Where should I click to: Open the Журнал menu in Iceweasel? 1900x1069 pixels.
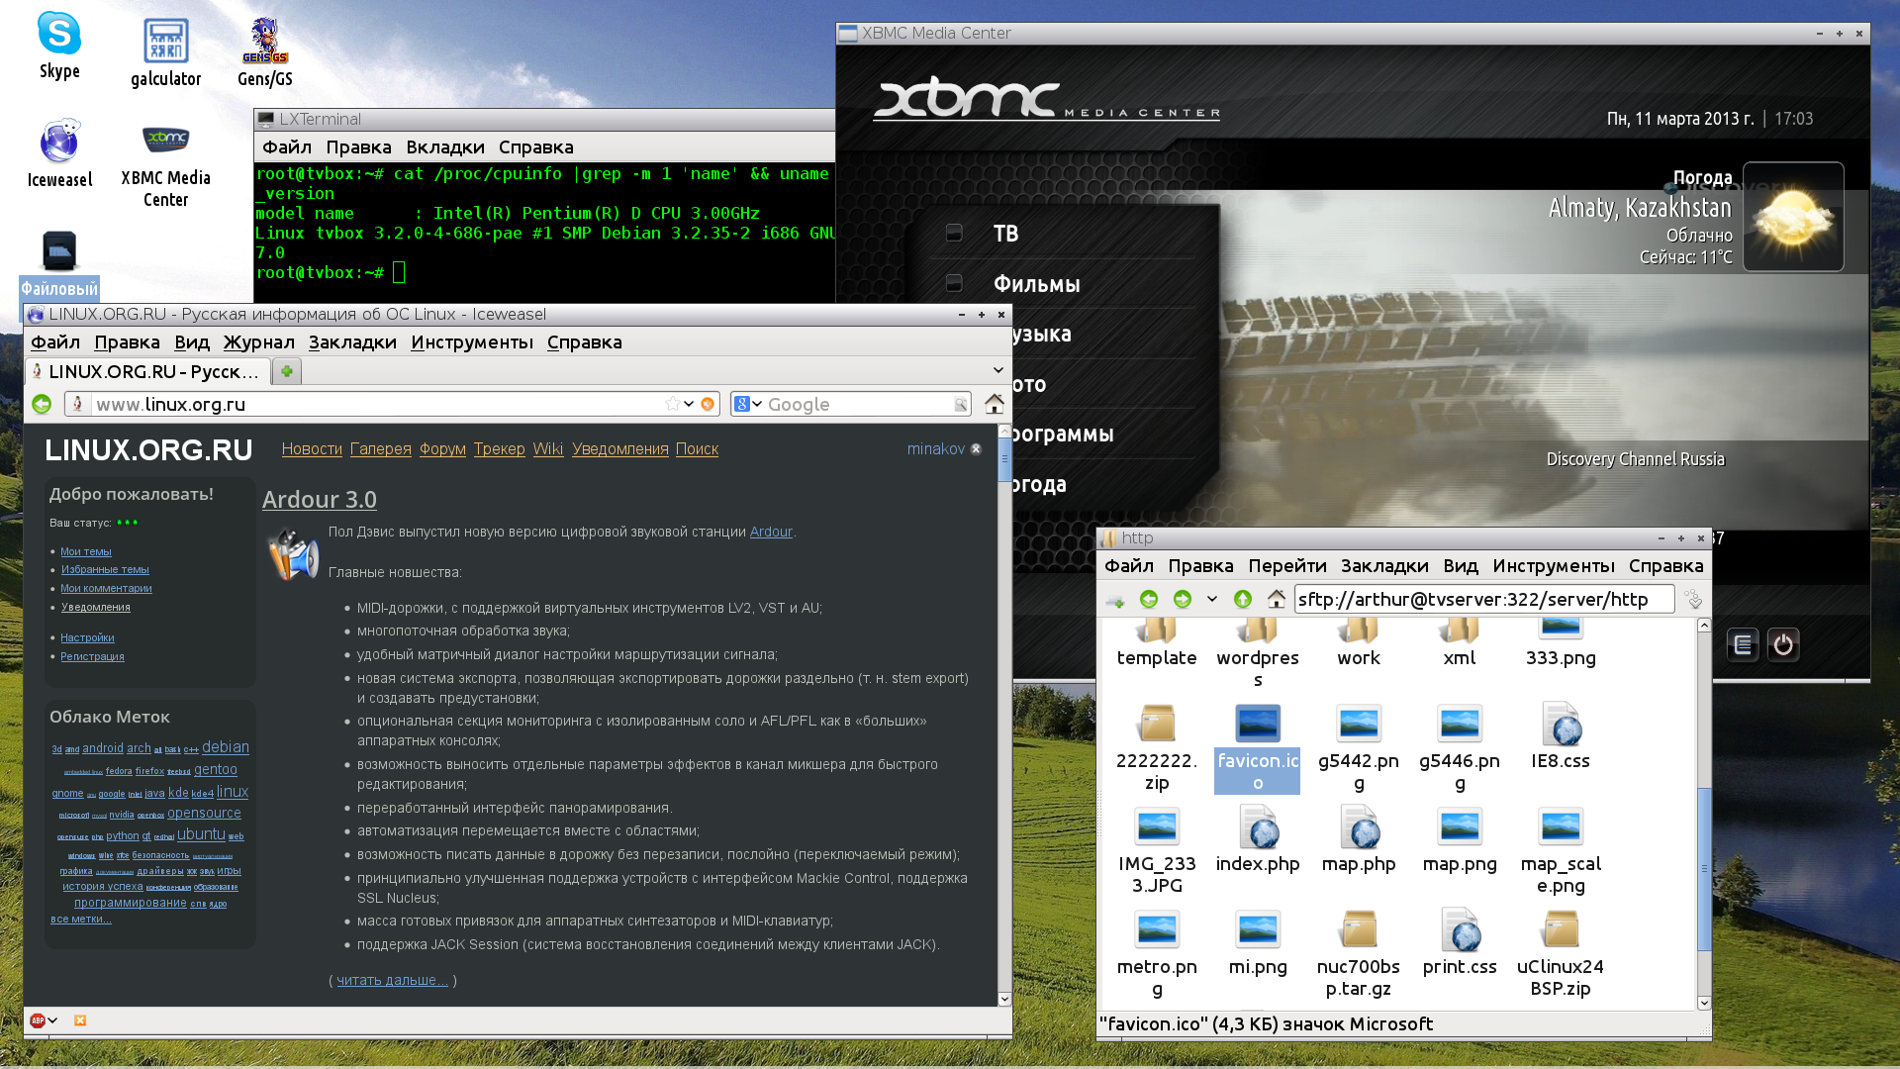[258, 341]
